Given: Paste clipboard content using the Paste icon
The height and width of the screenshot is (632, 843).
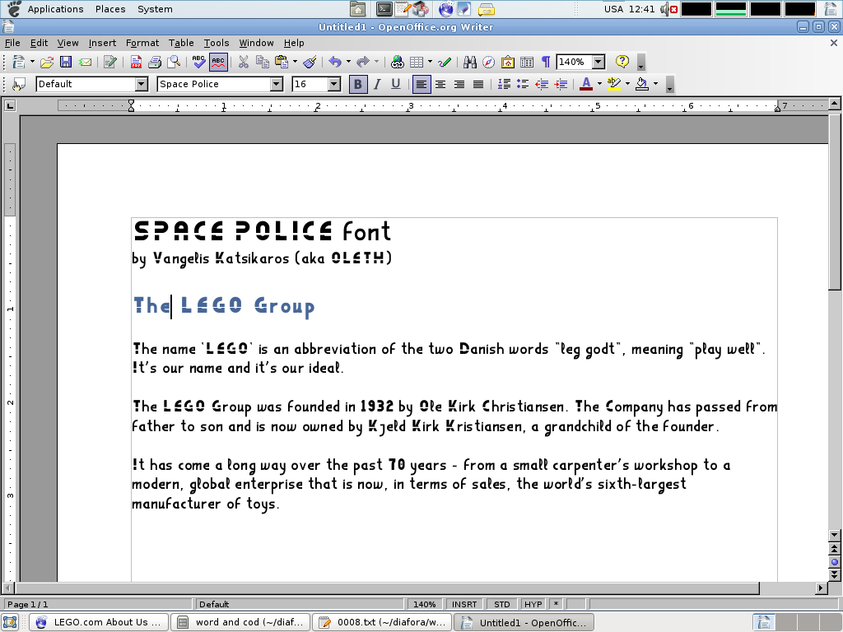Looking at the screenshot, I should point(282,63).
